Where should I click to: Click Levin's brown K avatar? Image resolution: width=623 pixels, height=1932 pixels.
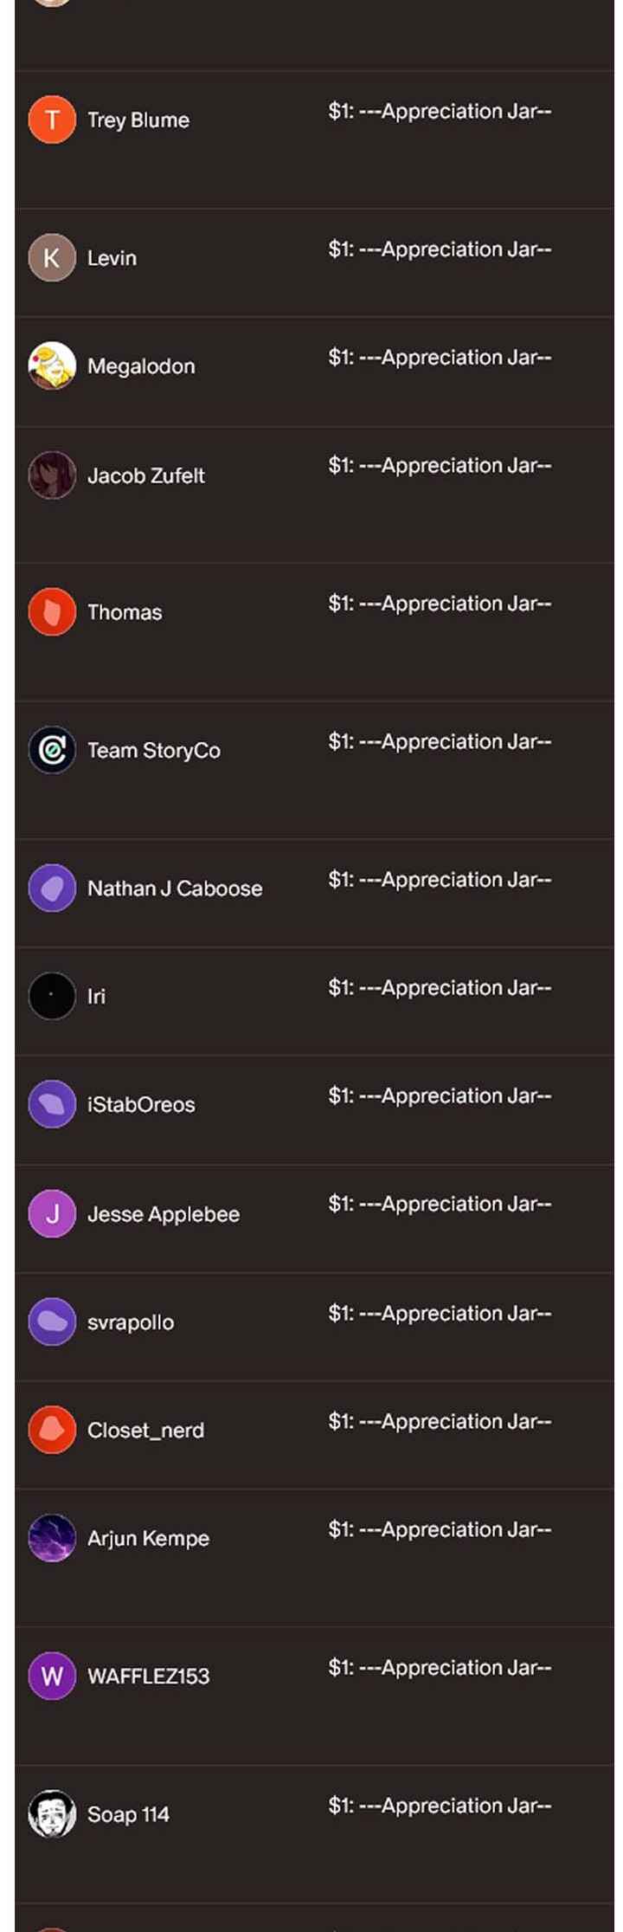click(52, 257)
